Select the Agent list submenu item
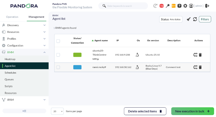 click(24, 66)
